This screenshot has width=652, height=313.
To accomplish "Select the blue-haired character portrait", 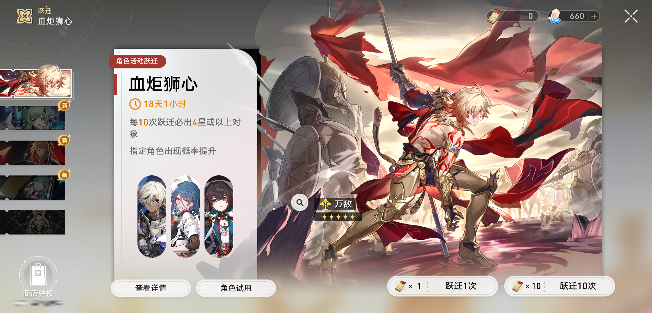I will click(x=185, y=216).
